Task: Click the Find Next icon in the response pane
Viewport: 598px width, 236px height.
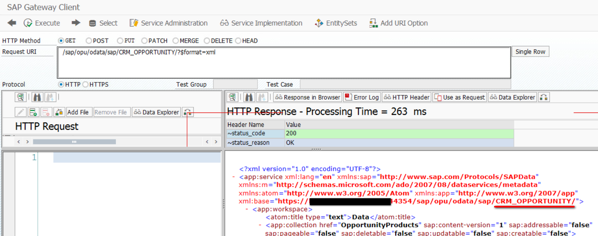Action: tap(262, 97)
